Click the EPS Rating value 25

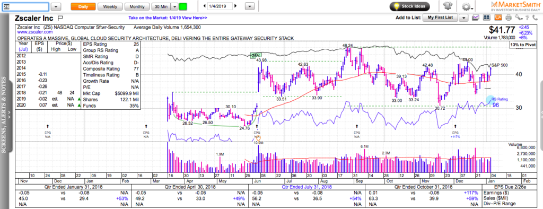click(136, 45)
